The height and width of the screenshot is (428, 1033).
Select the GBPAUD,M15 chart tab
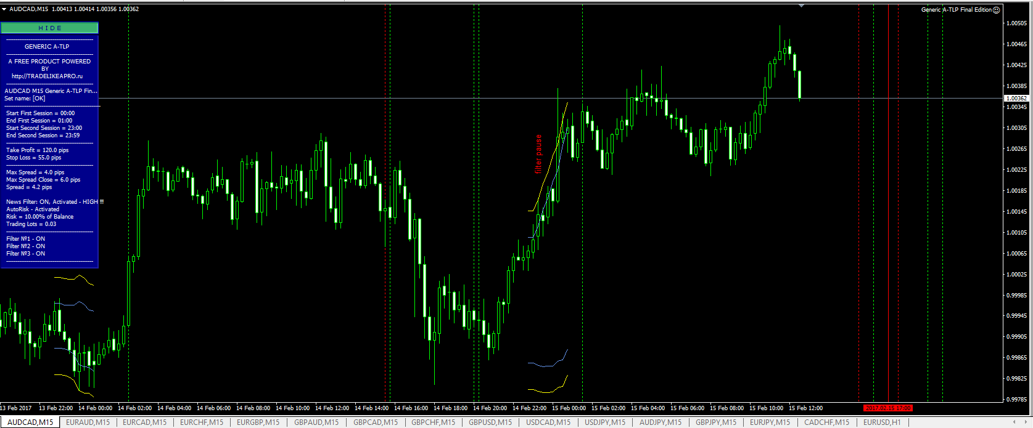[x=316, y=422]
